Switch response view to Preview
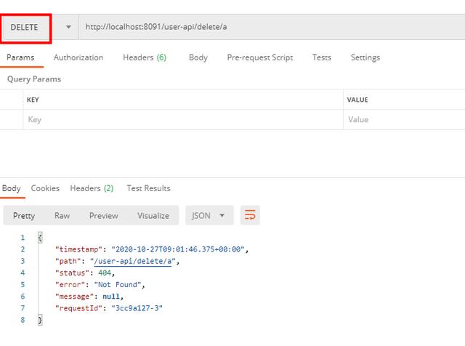The height and width of the screenshot is (346, 465). click(103, 216)
